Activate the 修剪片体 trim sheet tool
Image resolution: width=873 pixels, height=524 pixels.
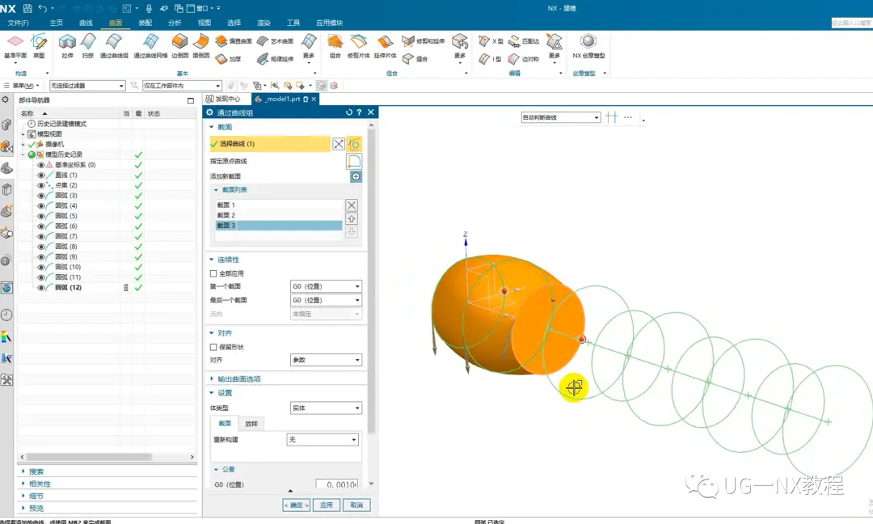(x=358, y=42)
